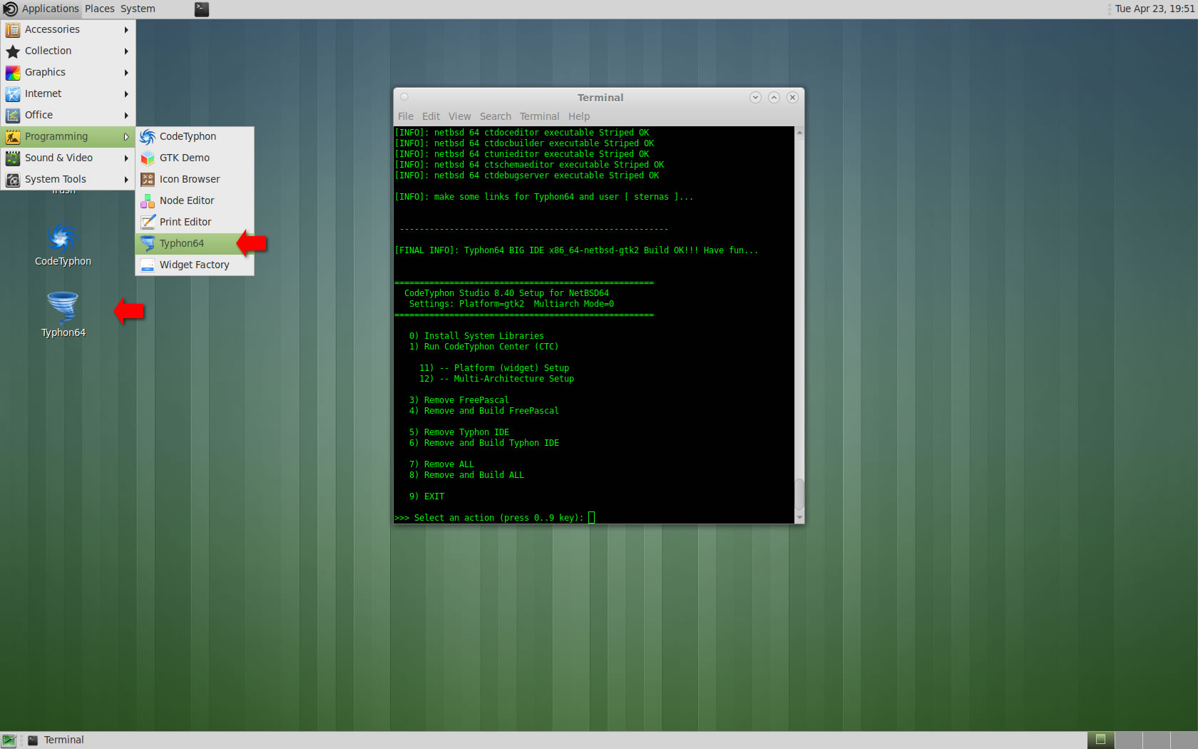This screenshot has height=749, width=1198.
Task: Maximize the Terminal window
Action: point(774,97)
